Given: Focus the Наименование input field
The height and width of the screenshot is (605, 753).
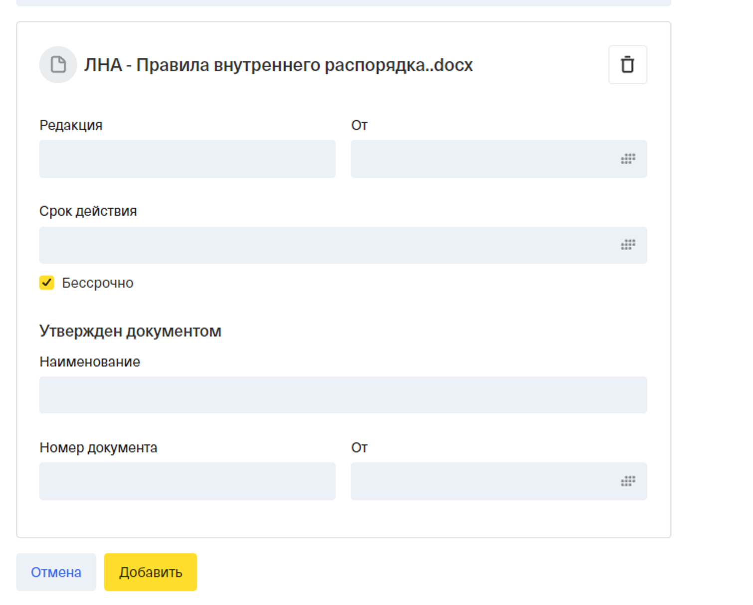Looking at the screenshot, I should [343, 395].
